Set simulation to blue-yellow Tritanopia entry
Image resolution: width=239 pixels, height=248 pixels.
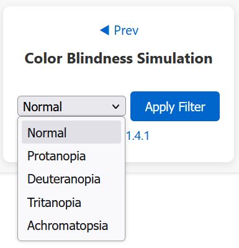pos(71,203)
